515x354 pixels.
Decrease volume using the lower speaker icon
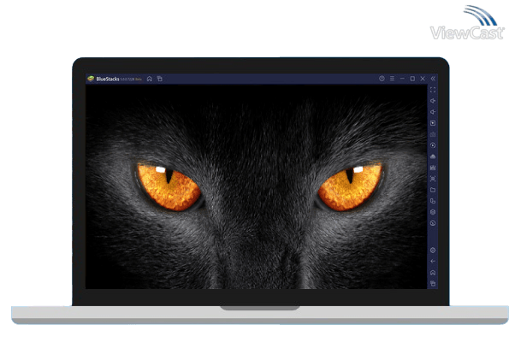click(x=433, y=112)
